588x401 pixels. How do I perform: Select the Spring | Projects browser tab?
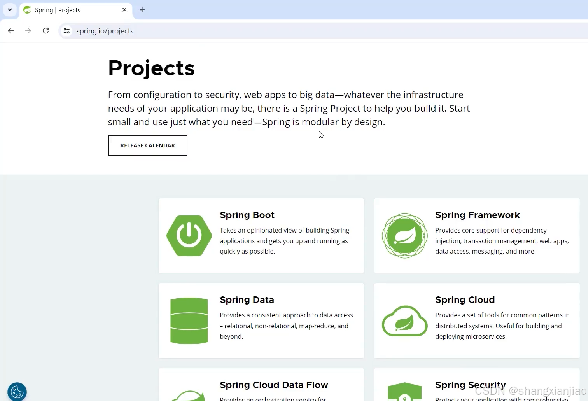tap(75, 10)
